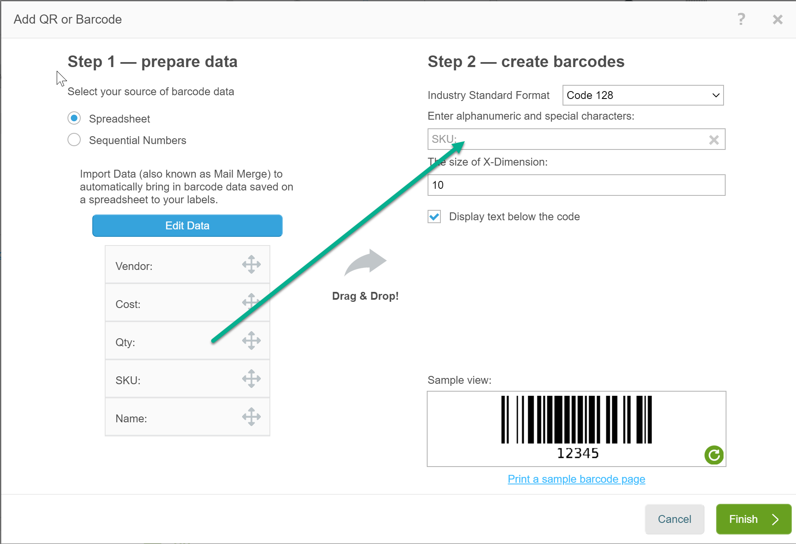Uncheck Display text below the code
This screenshot has height=544, width=796.
[434, 217]
